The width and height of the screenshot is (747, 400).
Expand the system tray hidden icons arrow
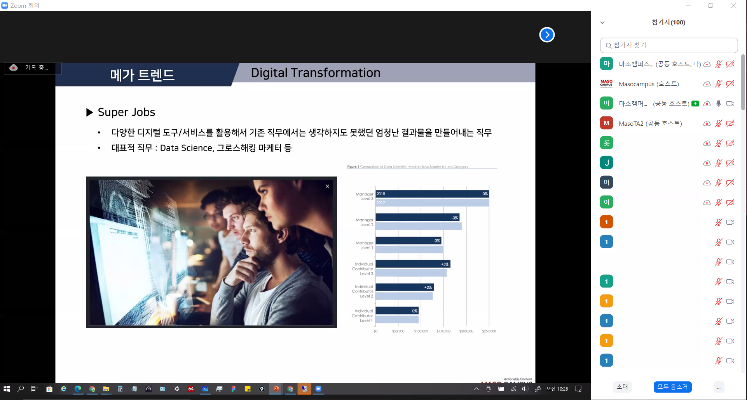click(476, 389)
